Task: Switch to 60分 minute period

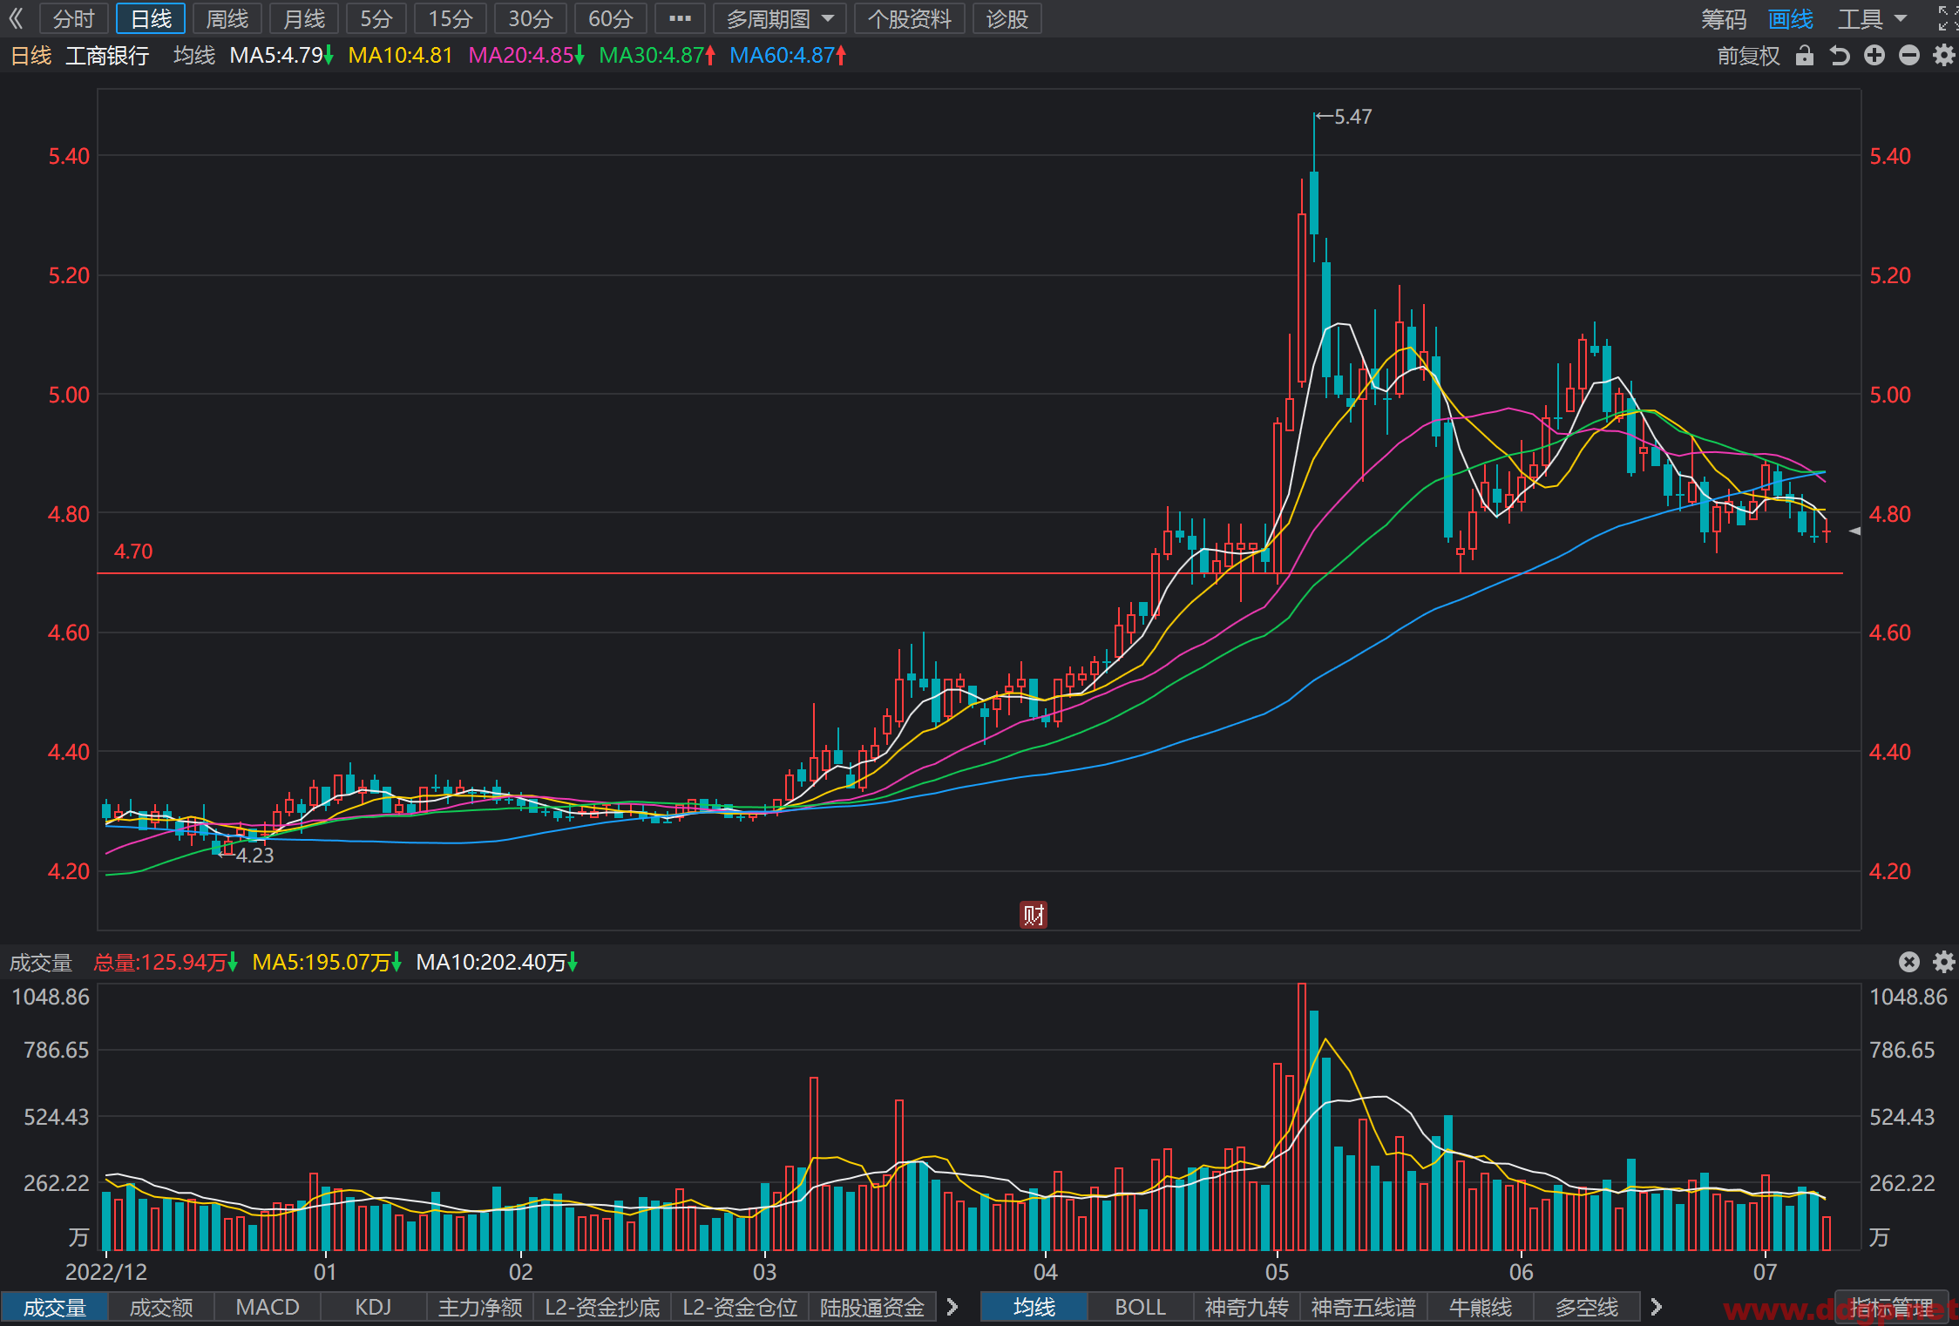Action: pos(611,18)
